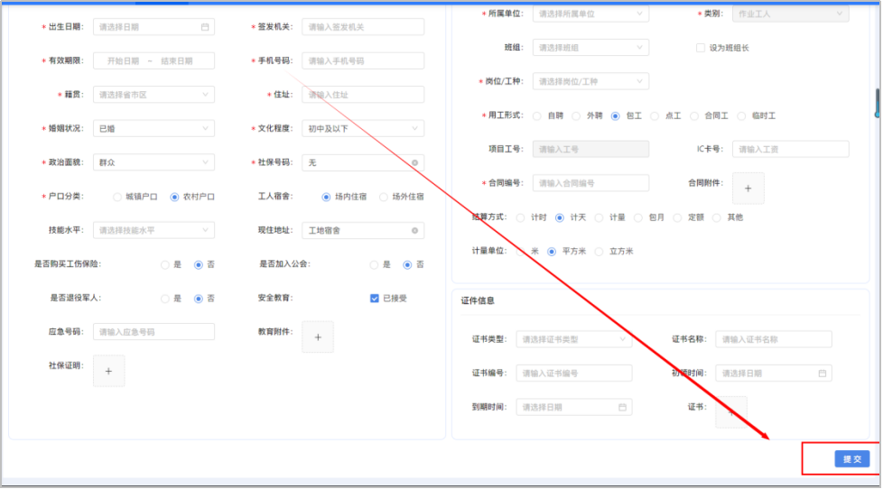Click the 手机号码 input field

point(362,60)
